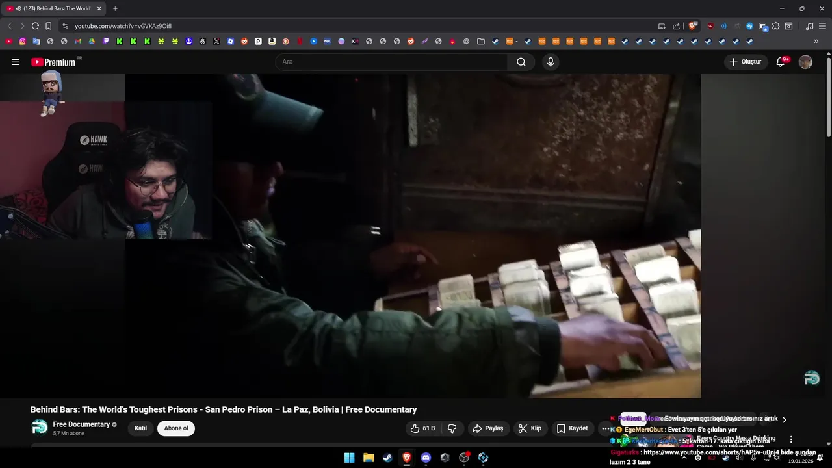Screen dimensions: 832x468
Task: Reload the page in browser toolbar
Action: (x=35, y=26)
